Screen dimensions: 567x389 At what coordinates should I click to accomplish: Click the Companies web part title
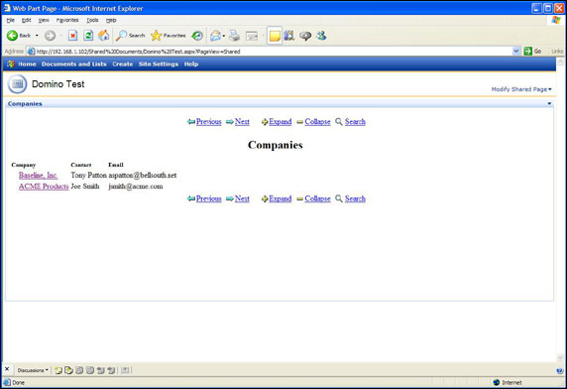[x=25, y=104]
